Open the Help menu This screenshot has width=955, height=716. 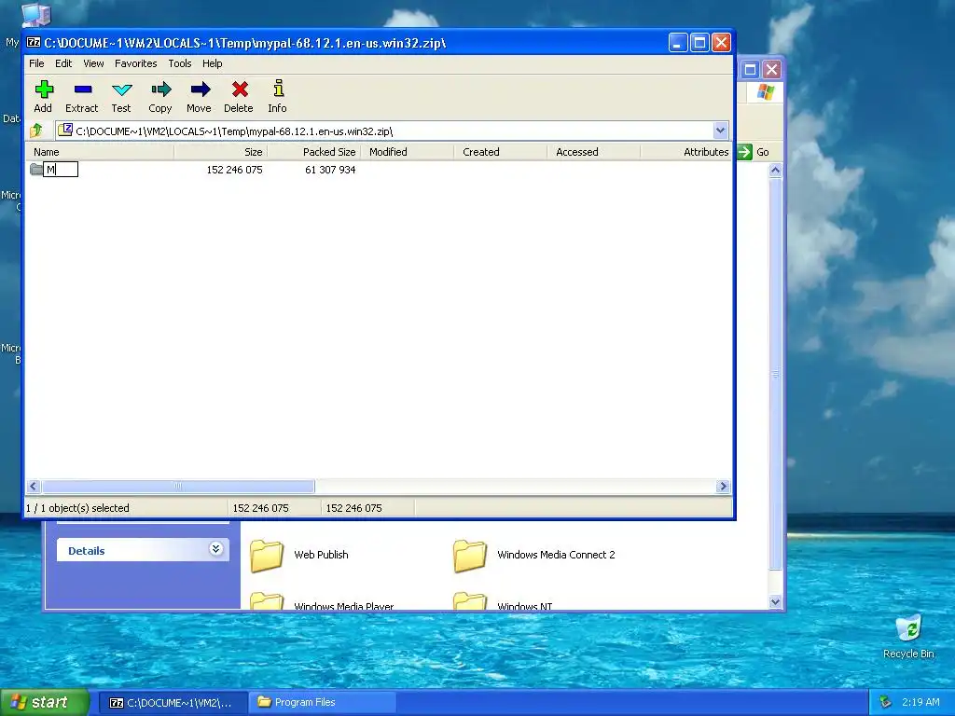[212, 63]
